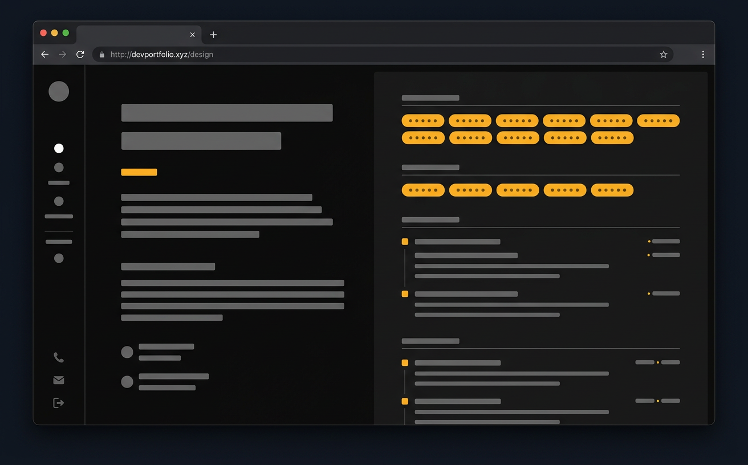
Task: Maximize the window with the green button
Action: click(x=66, y=33)
